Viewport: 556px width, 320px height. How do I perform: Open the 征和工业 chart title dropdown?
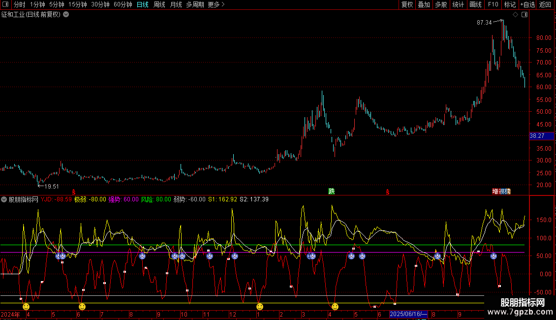click(66, 15)
